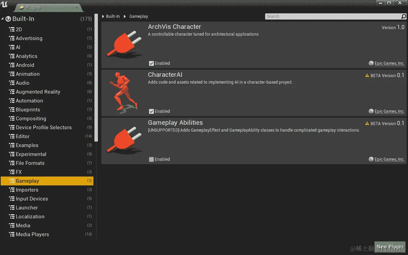Screen dimensions: 408x255
Task: Click the Epic Games globe icon for Gameplay Abilities
Action: point(371,159)
